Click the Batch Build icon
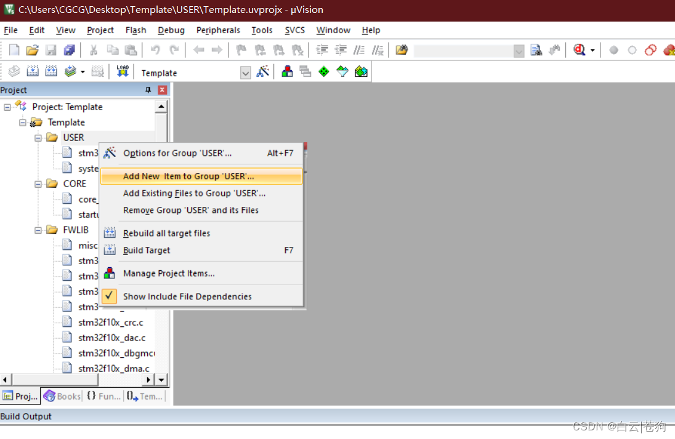This screenshot has width=675, height=439. pos(70,71)
